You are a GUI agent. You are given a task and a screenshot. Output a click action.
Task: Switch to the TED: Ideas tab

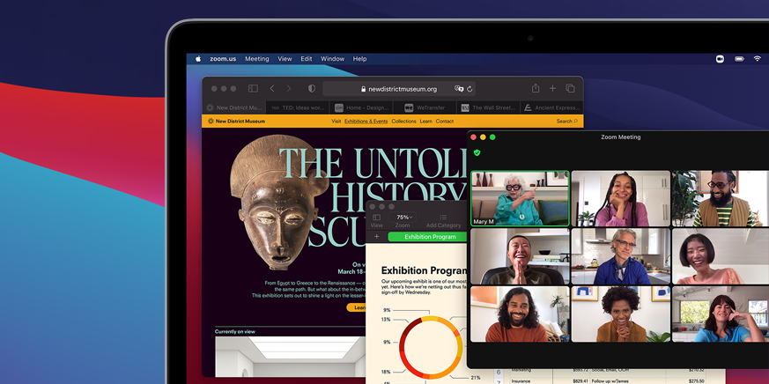(298, 108)
